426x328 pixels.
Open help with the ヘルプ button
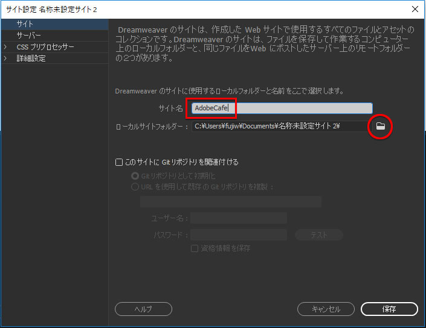(x=143, y=309)
